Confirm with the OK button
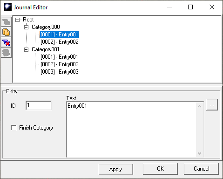 coord(160,169)
